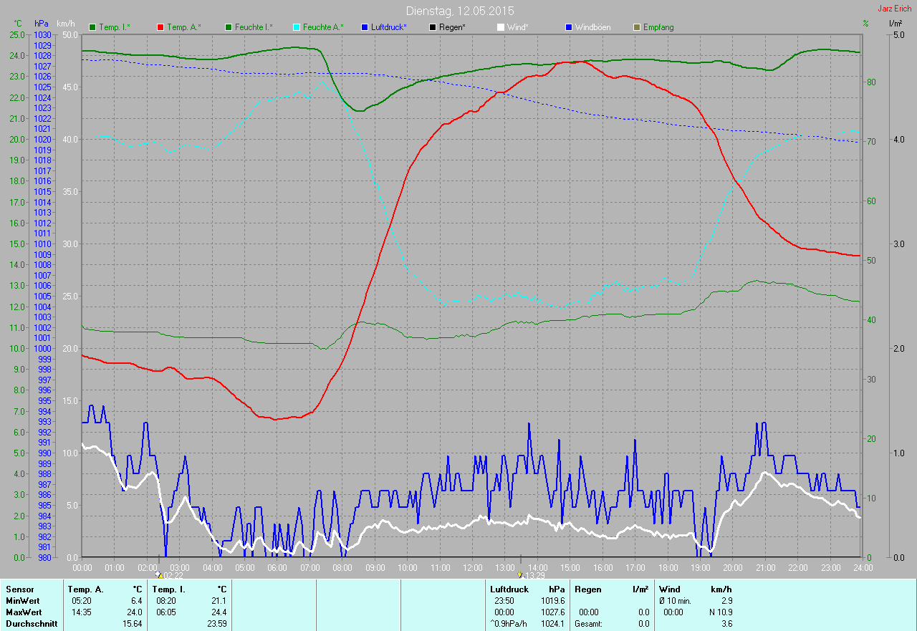Select the 'Luftdruck*' legend label
The image size is (917, 631).
pyautogui.click(x=389, y=27)
